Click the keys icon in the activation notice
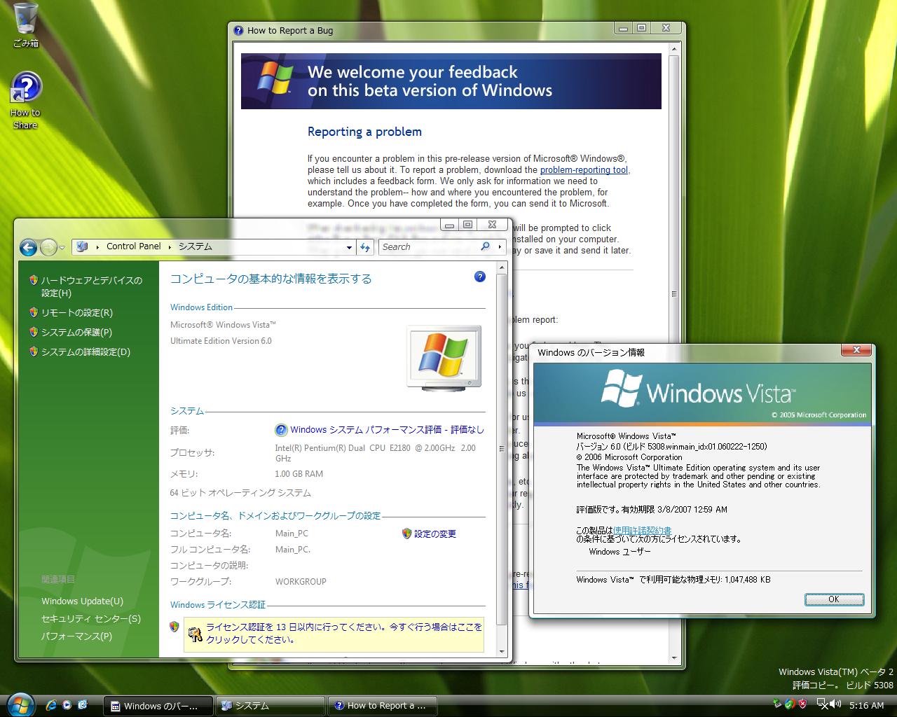The width and height of the screenshot is (897, 717). coord(196,634)
